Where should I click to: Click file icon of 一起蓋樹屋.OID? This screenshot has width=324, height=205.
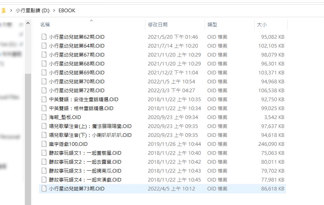44,153
